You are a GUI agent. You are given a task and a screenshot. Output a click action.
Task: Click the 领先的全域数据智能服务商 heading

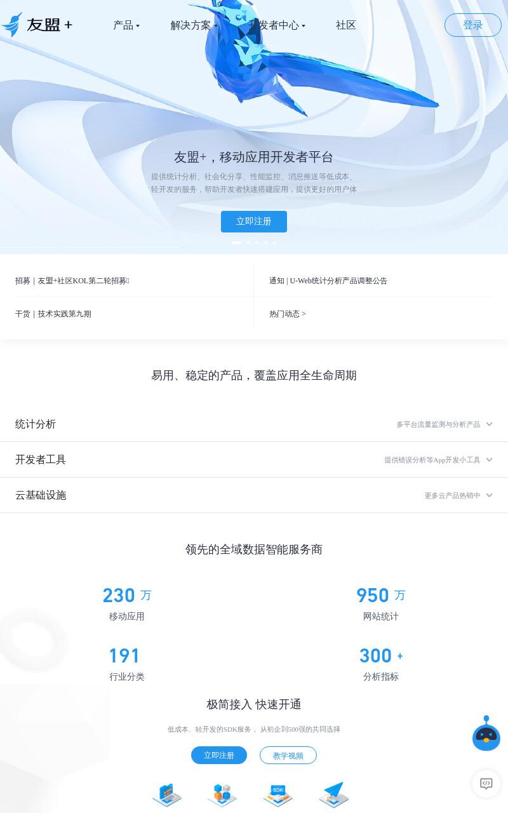254,549
